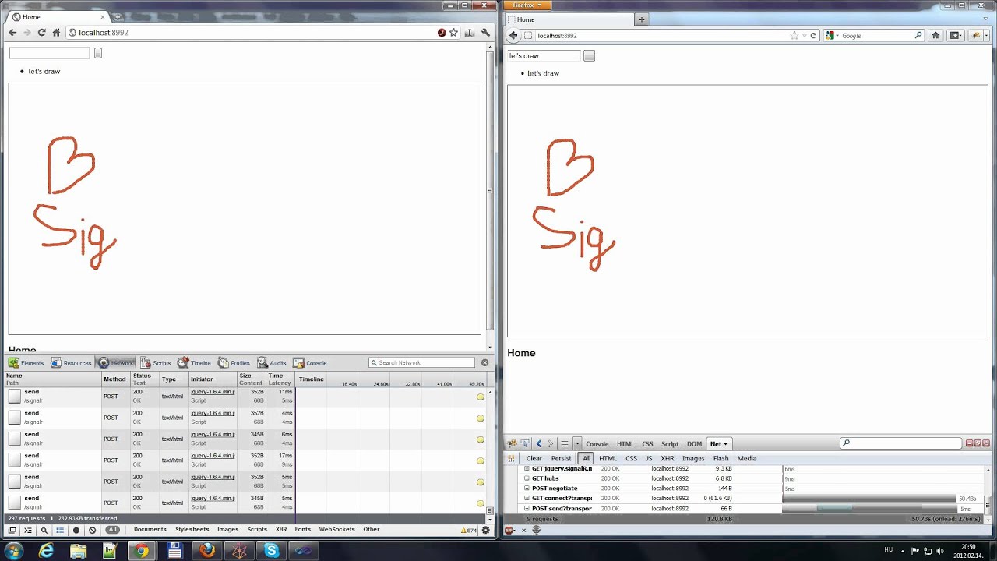
Task: Bookmark the page with Chrome's star icon
Action: (453, 33)
